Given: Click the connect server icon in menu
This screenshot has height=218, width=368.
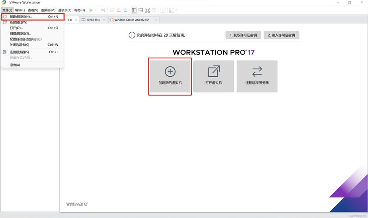Looking at the screenshot, I should (5, 52).
